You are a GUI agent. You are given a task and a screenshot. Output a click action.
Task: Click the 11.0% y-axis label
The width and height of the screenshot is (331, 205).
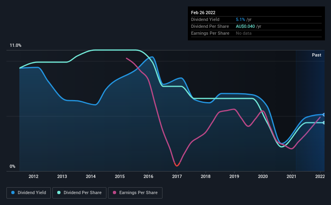(15, 46)
